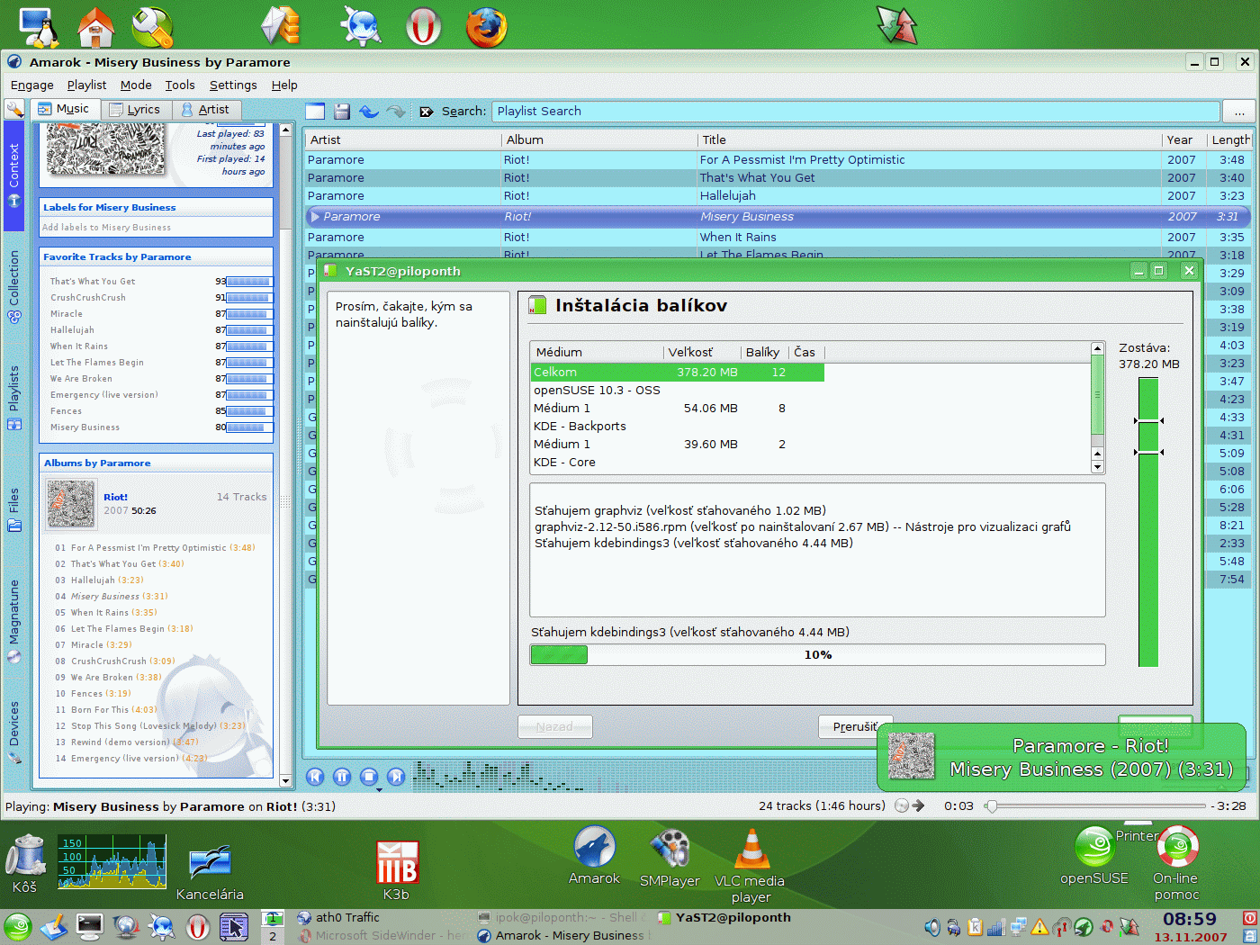Screen dimensions: 1260x945
Task: Open terminal from bottom panel
Action: tap(90, 926)
